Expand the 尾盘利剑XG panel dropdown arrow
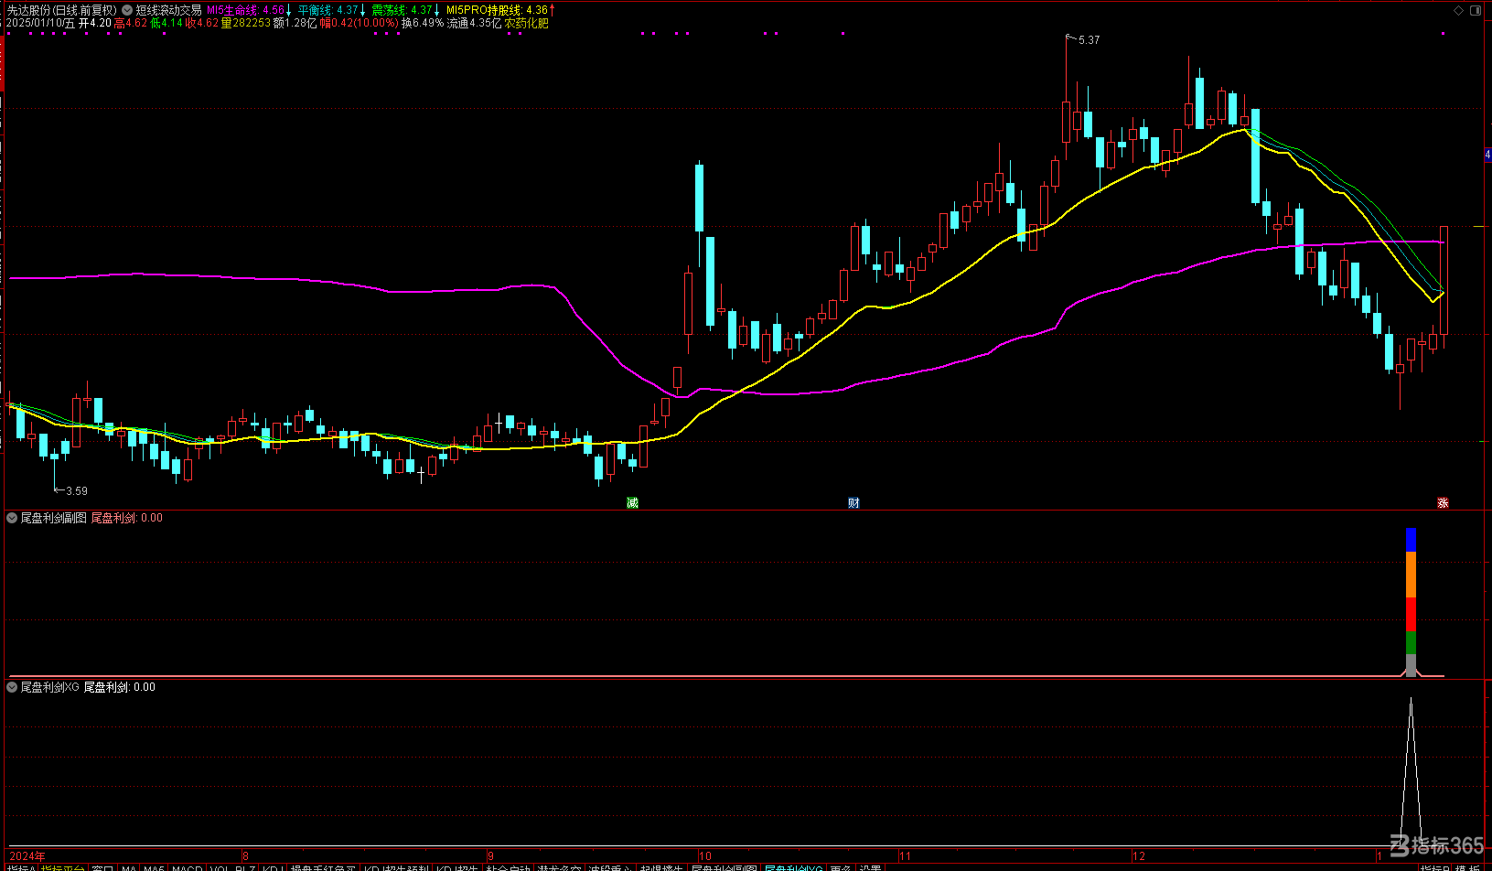The height and width of the screenshot is (871, 1492). coord(12,687)
